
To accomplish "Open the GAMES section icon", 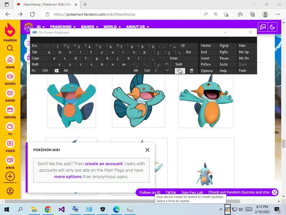I will pyautogui.click(x=10, y=76).
